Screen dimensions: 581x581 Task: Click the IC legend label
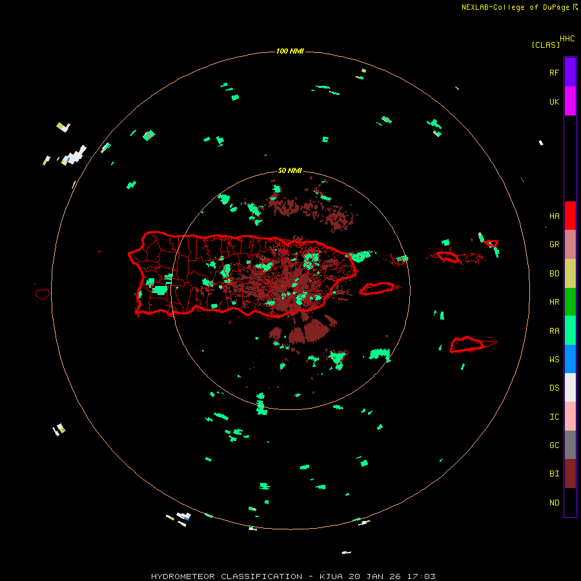pyautogui.click(x=554, y=417)
